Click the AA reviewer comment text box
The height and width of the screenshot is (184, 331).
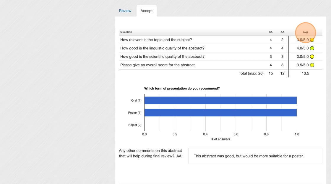pyautogui.click(x=255, y=156)
